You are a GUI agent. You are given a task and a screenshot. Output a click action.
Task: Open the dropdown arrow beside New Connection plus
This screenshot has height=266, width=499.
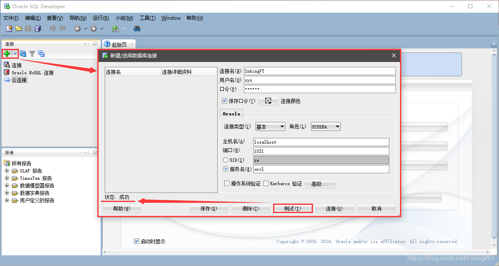tap(15, 54)
